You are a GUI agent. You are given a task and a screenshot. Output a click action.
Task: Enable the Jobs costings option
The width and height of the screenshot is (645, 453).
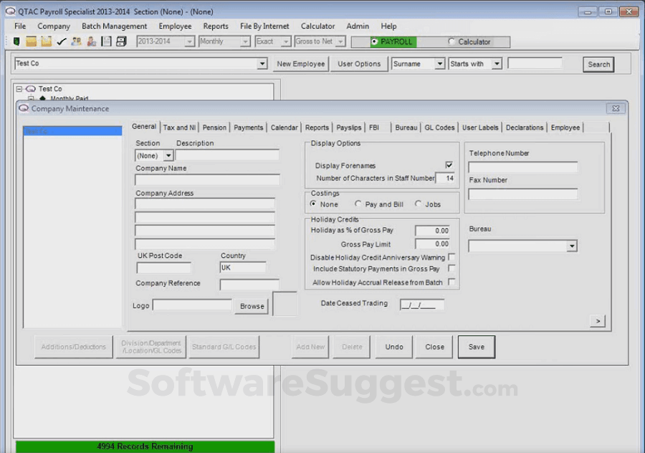tap(419, 204)
